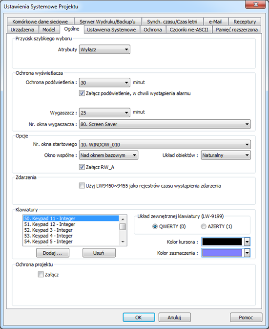Image resolution: width=269 pixels, height=329 pixels.
Task: Expand the Wygaszacz minutes dropdown
Action: 104,112
